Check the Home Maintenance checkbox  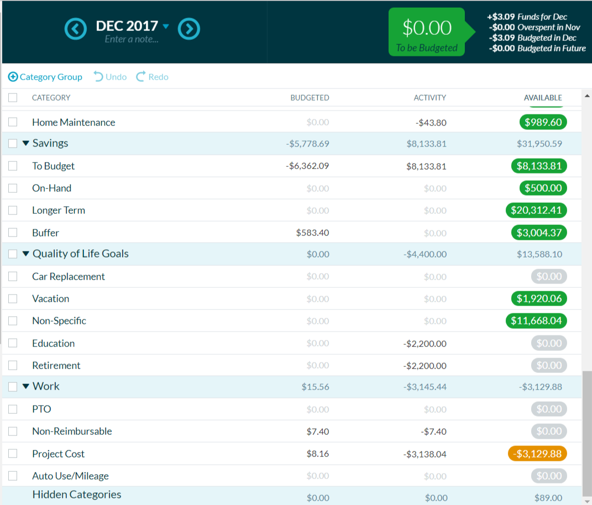pos(13,122)
